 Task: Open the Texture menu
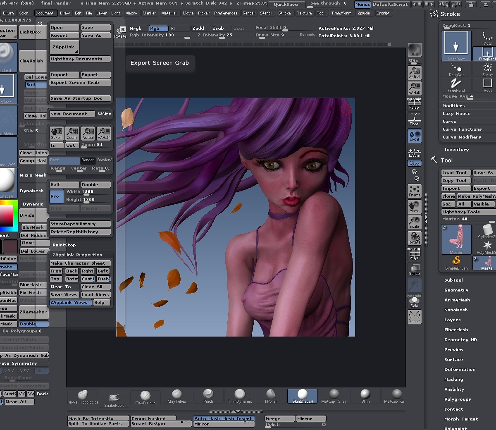[x=304, y=13]
